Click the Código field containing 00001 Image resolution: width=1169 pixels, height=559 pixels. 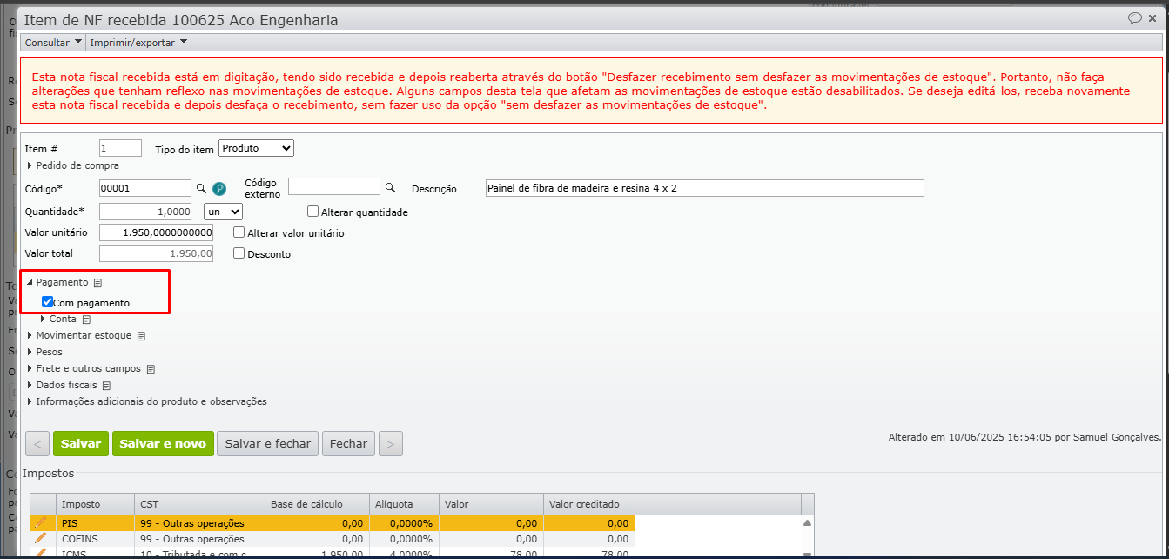(145, 188)
